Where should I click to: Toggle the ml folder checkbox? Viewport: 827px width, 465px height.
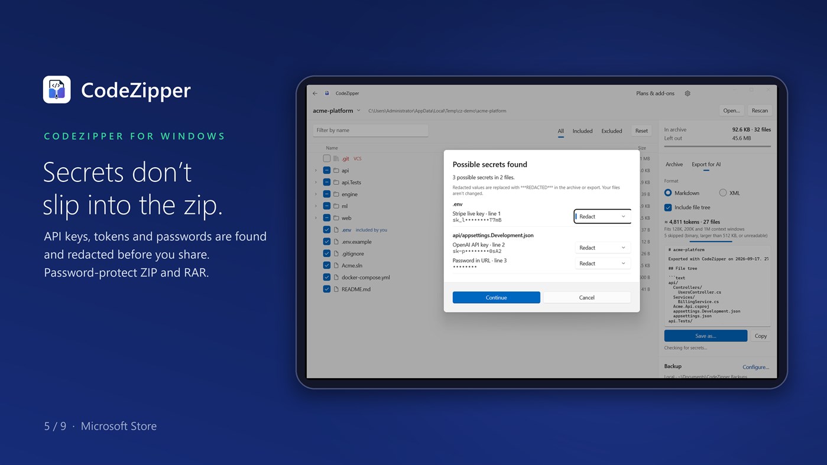326,206
